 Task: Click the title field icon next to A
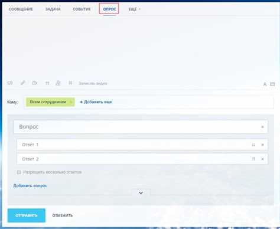(x=272, y=84)
